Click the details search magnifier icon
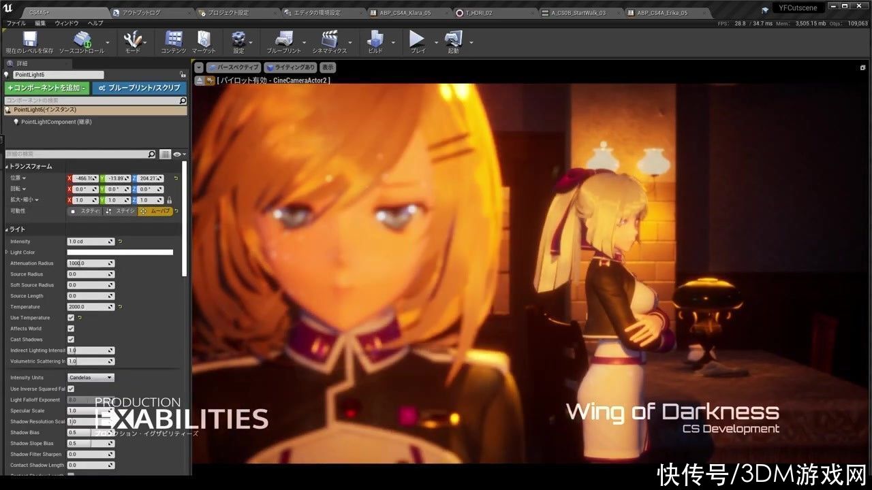Image resolution: width=872 pixels, height=490 pixels. [151, 154]
